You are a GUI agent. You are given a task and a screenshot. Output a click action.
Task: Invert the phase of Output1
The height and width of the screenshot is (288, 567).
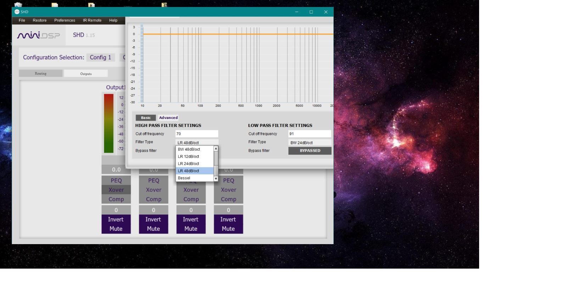pos(116,219)
